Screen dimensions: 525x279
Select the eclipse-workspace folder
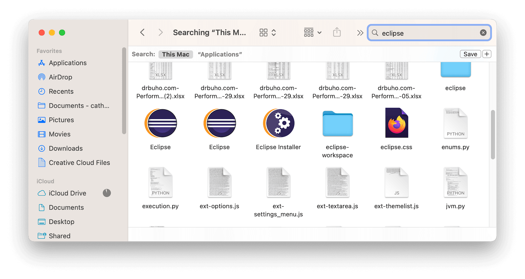pos(337,124)
